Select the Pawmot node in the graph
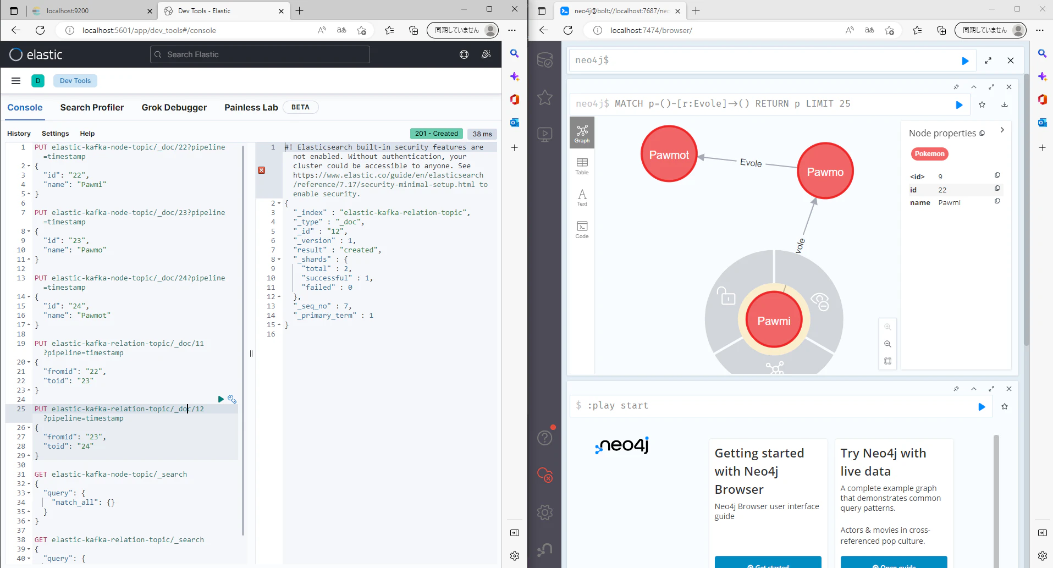 (x=669, y=154)
